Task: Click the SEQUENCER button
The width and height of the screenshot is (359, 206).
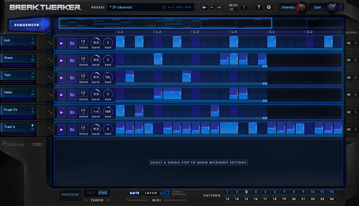Action: [x=28, y=25]
